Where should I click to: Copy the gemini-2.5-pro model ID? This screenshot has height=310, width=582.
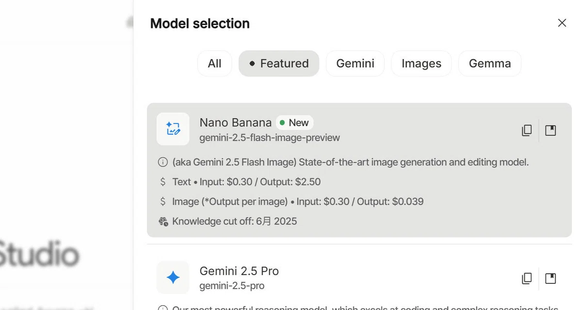[527, 279]
